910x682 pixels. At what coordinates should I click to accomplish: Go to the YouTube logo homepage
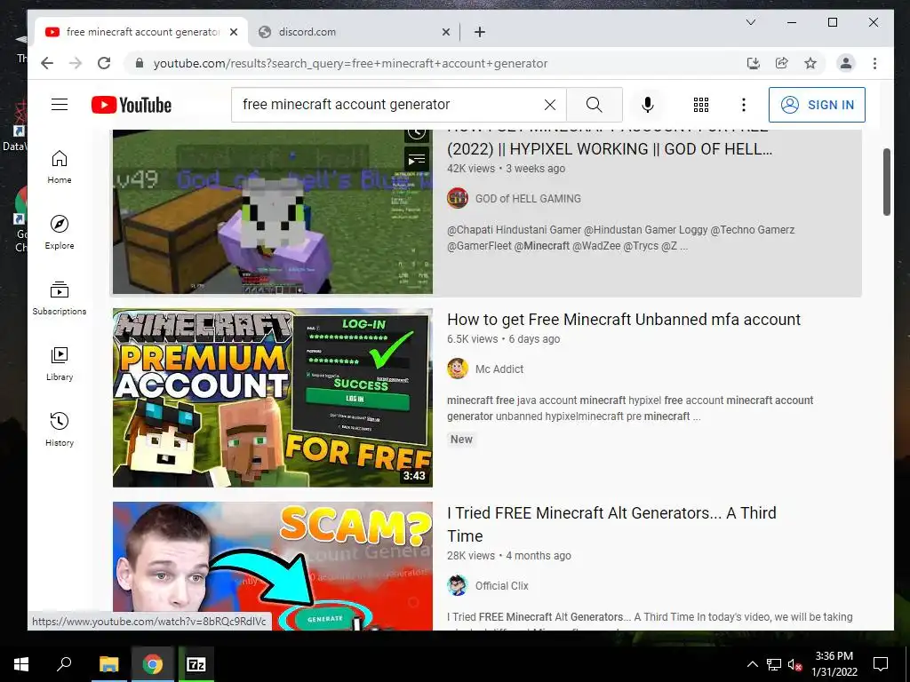point(132,105)
